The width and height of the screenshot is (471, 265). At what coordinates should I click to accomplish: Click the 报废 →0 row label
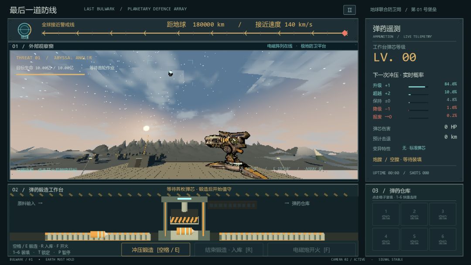382,117
